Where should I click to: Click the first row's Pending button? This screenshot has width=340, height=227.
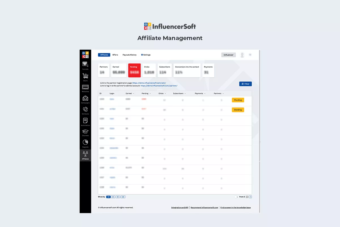click(238, 100)
